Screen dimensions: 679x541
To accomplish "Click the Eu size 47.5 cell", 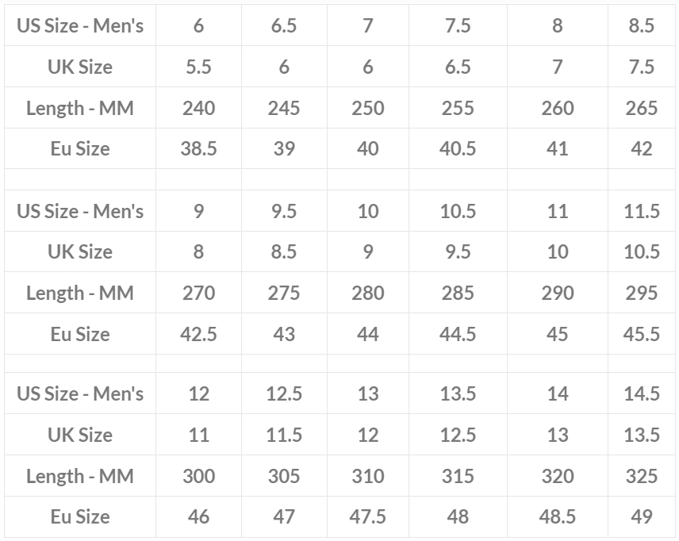I will 367,517.
